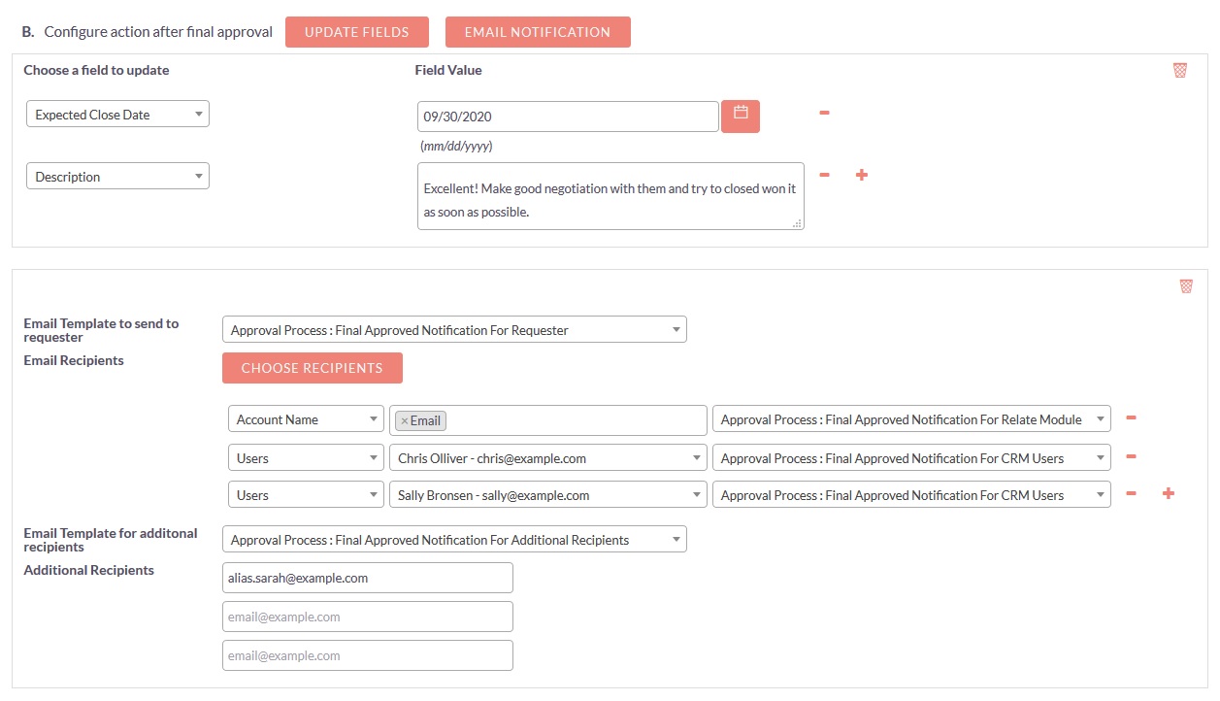The image size is (1220, 701).
Task: Open the Sally Bronsen user dropdown
Action: click(x=548, y=495)
